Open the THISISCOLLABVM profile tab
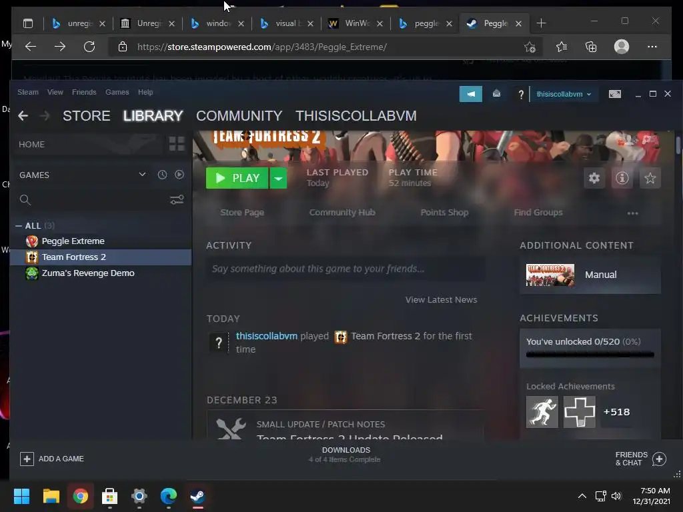 pos(356,116)
